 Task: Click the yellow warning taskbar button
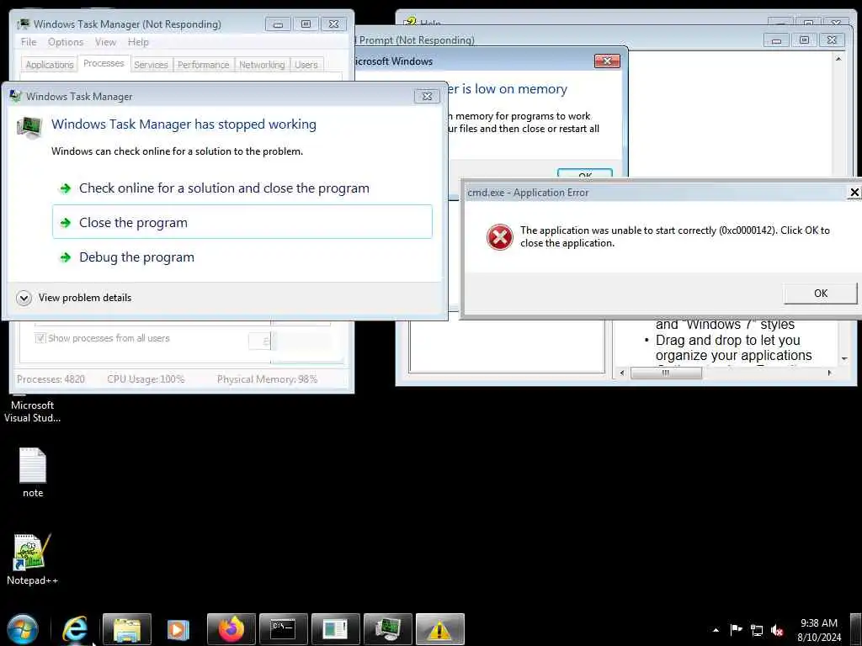pos(439,629)
